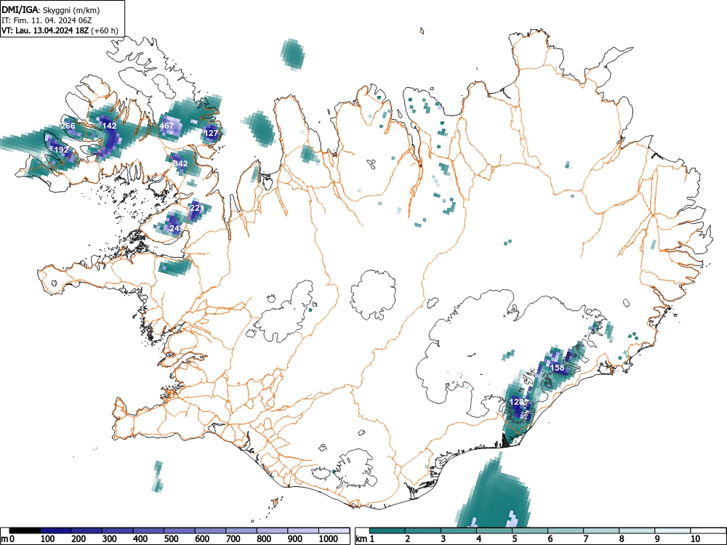Click the '200' label on the meter scale
Image resolution: width=727 pixels, height=545 pixels.
pyautogui.click(x=79, y=539)
